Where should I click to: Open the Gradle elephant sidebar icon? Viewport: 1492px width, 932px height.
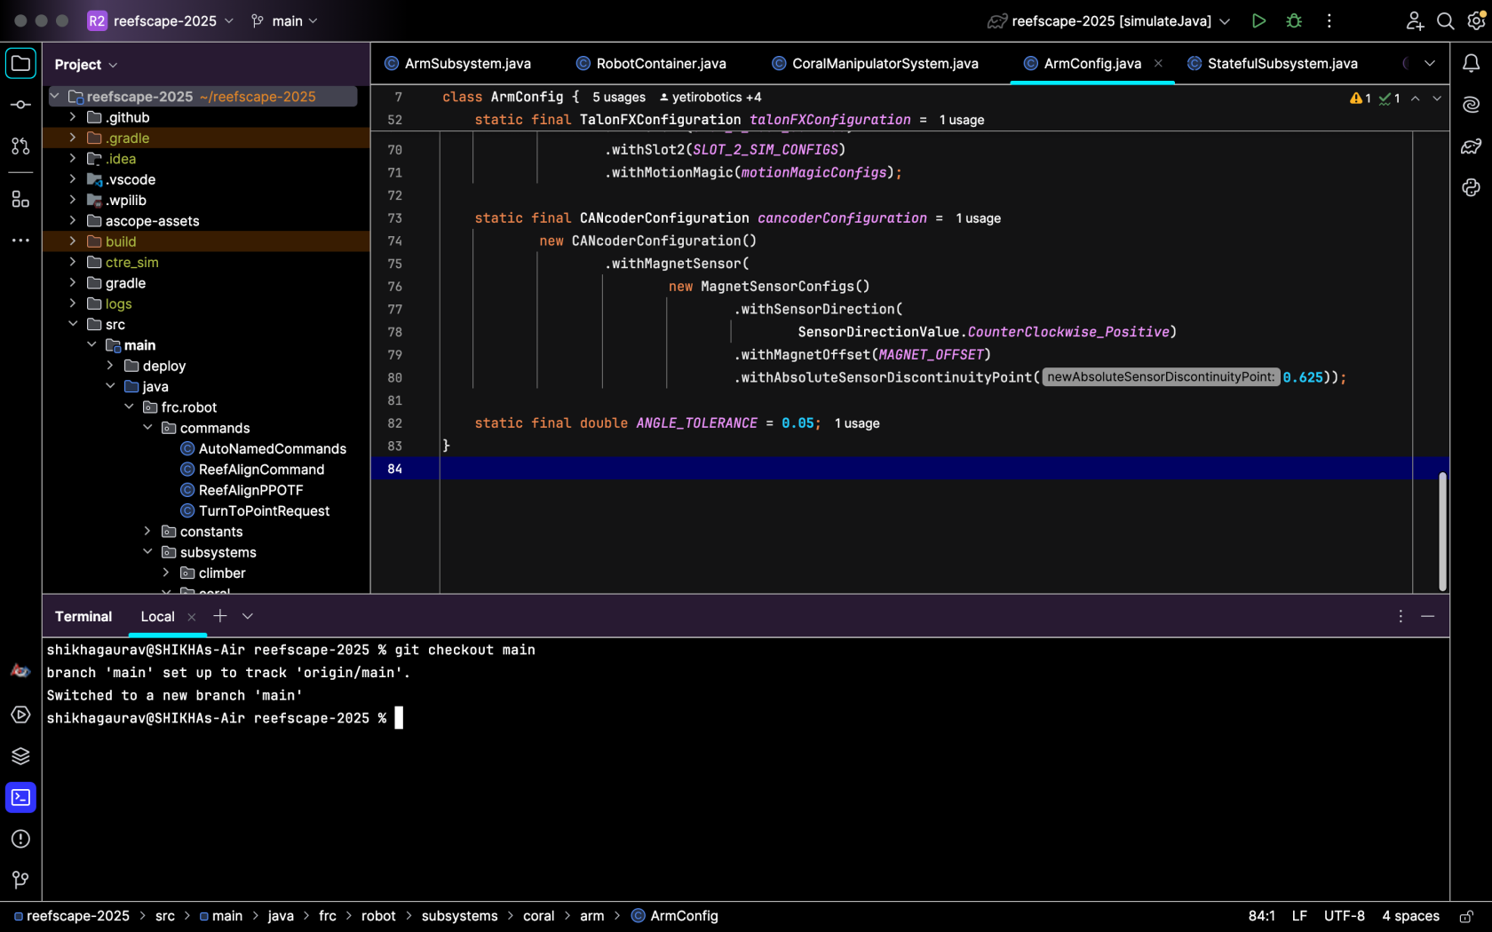point(1472,146)
